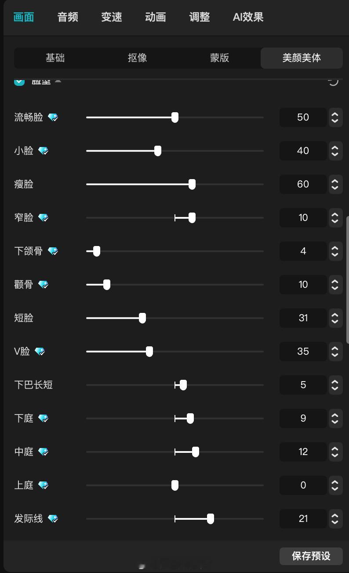This screenshot has width=349, height=573.
Task: Click the diamond icon beside 下颌骨
Action: pos(53,251)
